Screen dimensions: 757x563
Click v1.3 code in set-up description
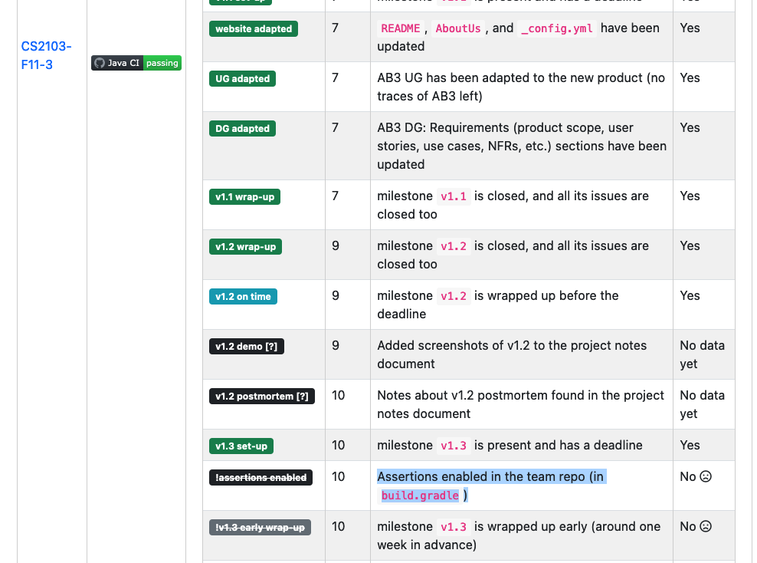[x=454, y=446]
